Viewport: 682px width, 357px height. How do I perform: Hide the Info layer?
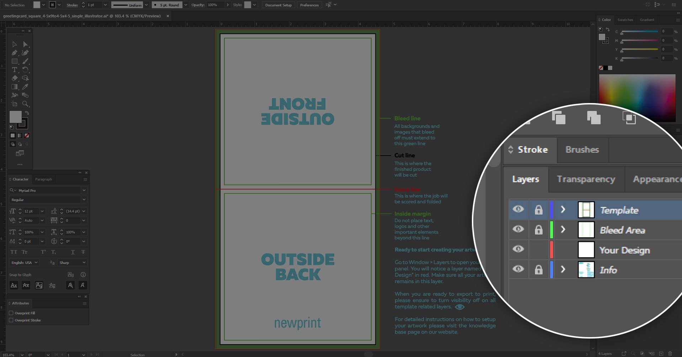[518, 269]
